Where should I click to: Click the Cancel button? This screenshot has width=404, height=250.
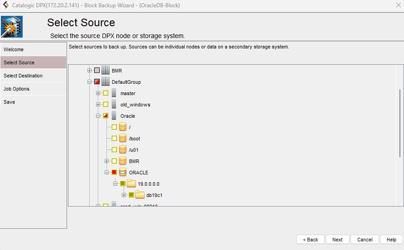[x=365, y=240]
